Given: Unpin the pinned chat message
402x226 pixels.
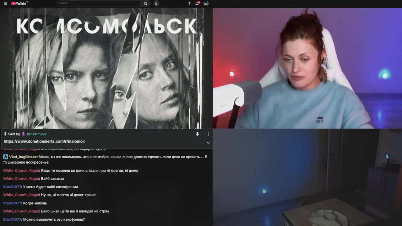Looking at the screenshot, I should (197, 134).
